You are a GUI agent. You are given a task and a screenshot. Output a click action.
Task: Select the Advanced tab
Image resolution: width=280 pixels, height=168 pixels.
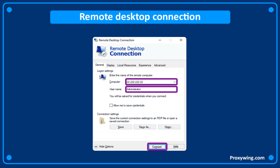coord(160,65)
